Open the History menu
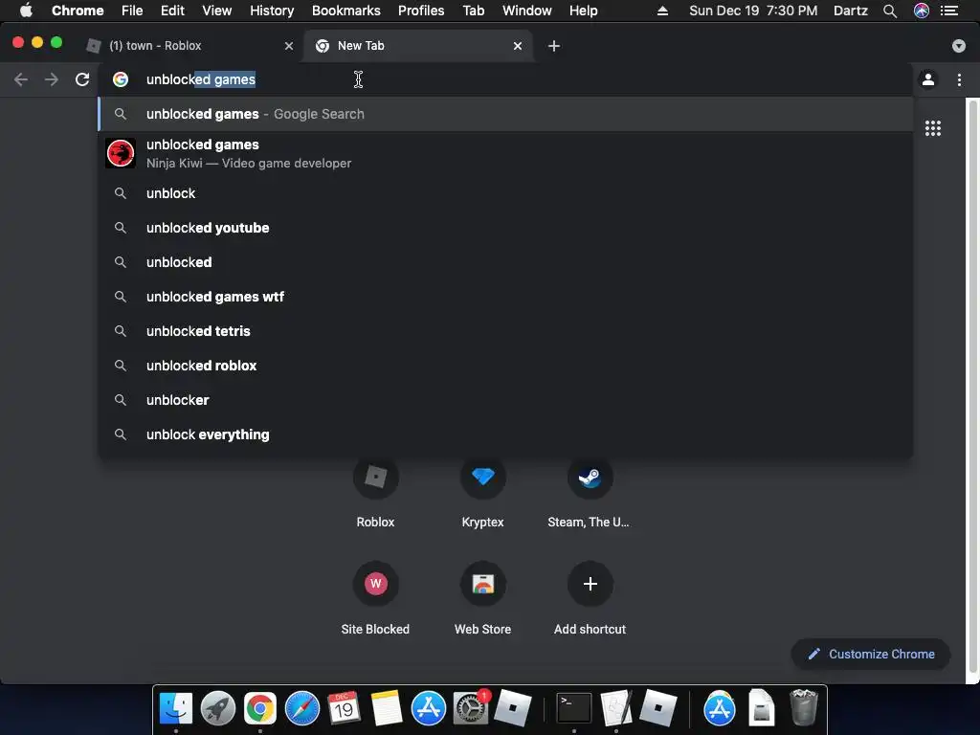 [x=271, y=11]
